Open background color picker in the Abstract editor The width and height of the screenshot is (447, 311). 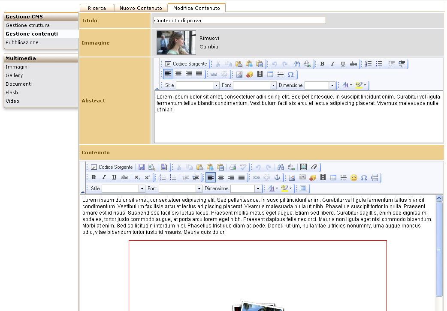[x=361, y=85]
